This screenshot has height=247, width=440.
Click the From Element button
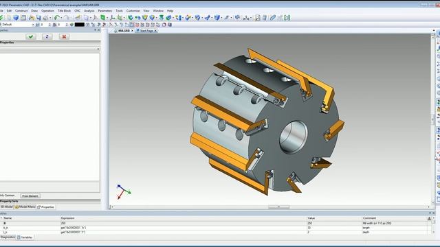(x=30, y=196)
